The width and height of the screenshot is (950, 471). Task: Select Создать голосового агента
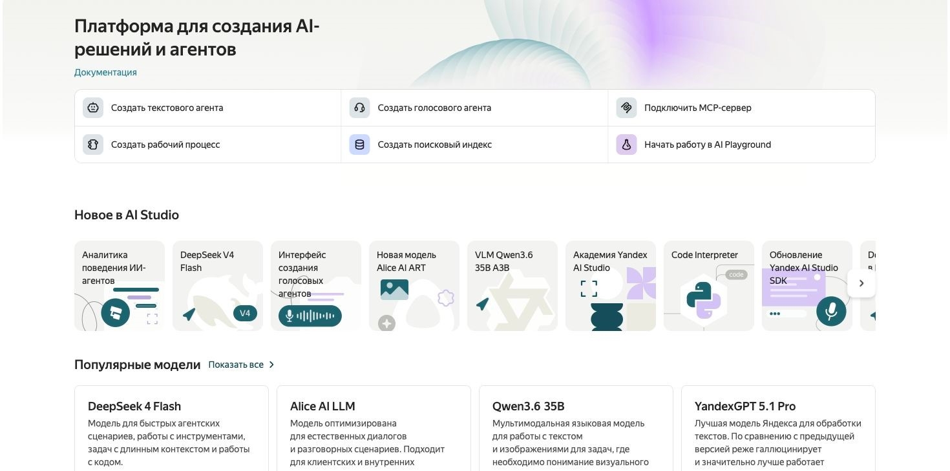pyautogui.click(x=474, y=108)
